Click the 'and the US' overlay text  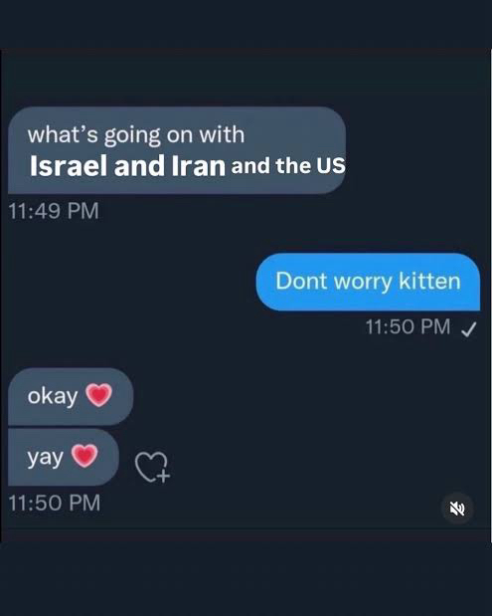[288, 165]
